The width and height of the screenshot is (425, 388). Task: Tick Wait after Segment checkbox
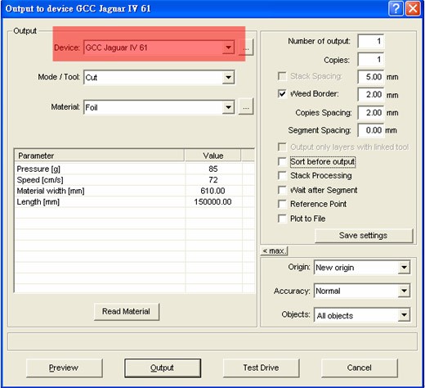pyautogui.click(x=282, y=190)
